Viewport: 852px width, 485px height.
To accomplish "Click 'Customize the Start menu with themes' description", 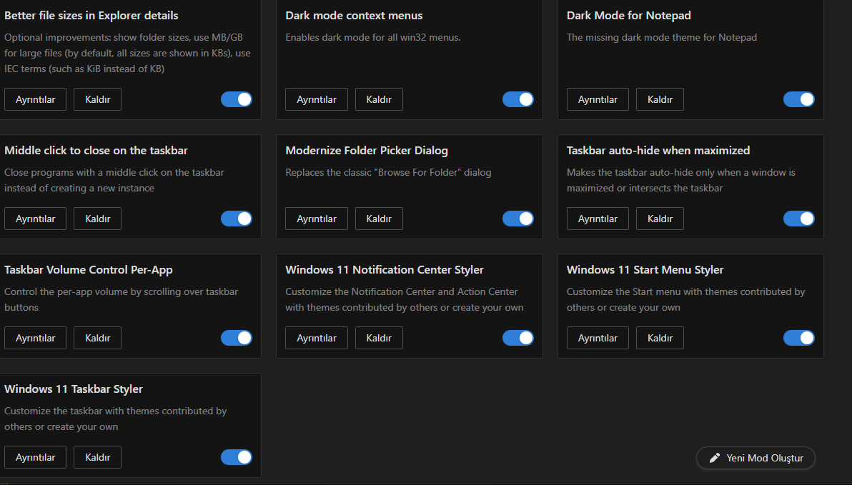I will pos(685,299).
